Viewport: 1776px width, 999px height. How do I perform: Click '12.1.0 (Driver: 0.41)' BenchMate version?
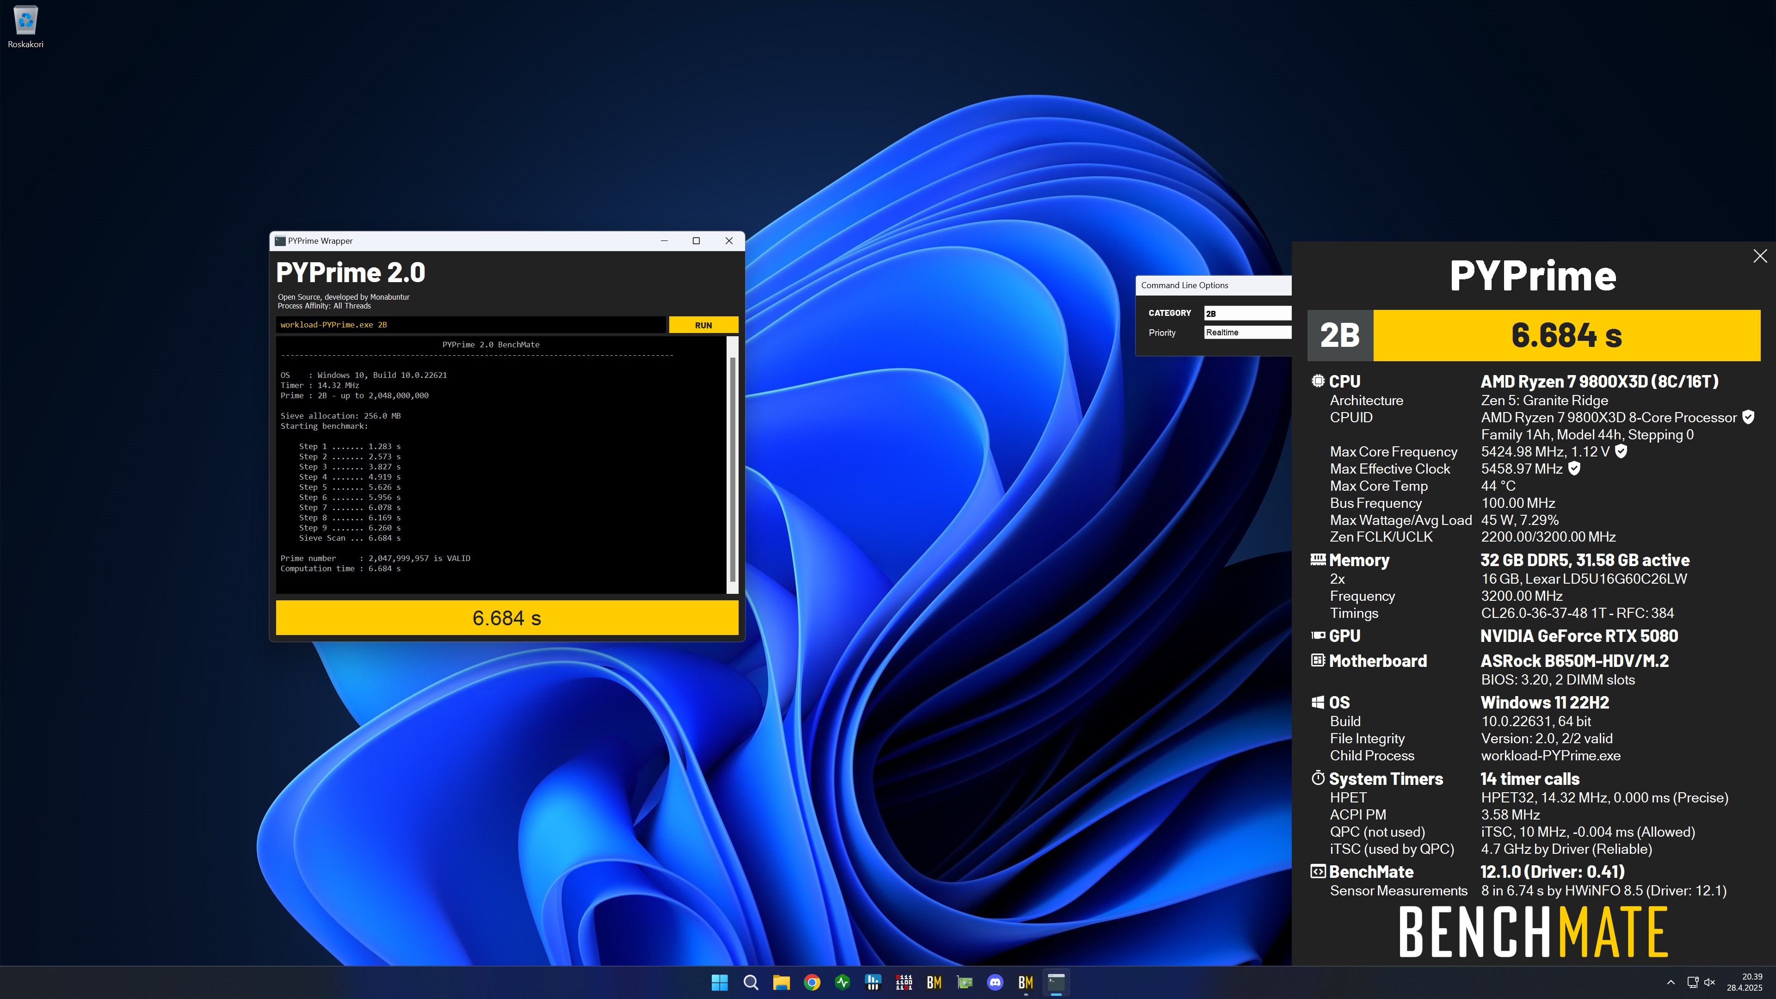pyautogui.click(x=1553, y=871)
